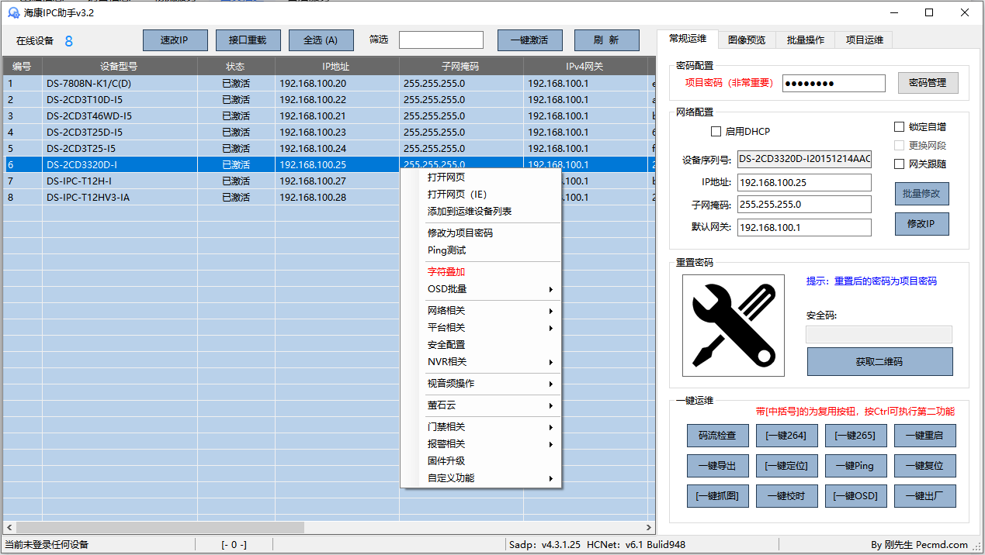985x555 pixels.
Task: Click the 一键校时 button
Action: click(787, 496)
